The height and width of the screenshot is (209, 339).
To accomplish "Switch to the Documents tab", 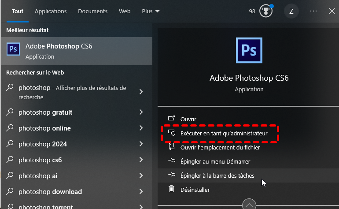I will pyautogui.click(x=92, y=11).
